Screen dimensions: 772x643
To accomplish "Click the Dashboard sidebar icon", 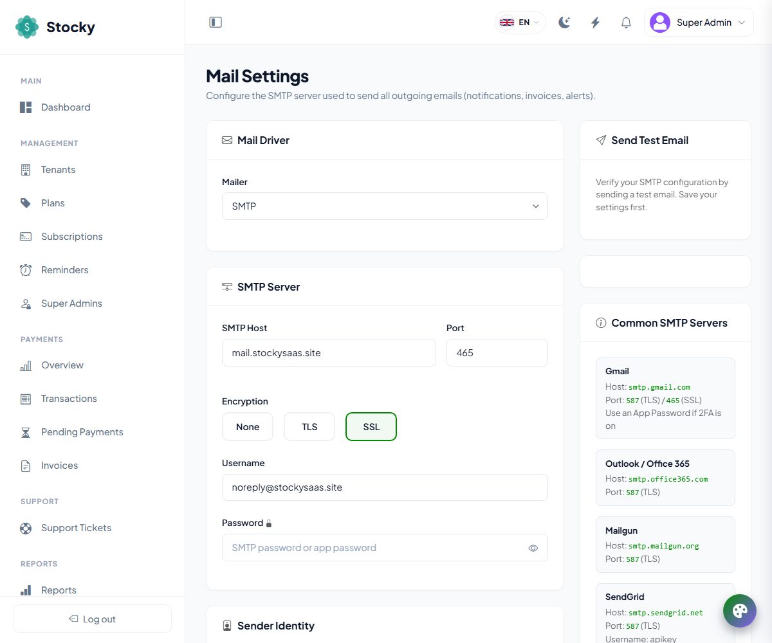I will point(26,107).
